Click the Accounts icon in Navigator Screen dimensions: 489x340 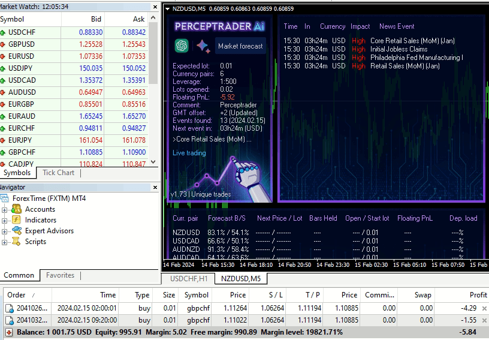(x=17, y=209)
